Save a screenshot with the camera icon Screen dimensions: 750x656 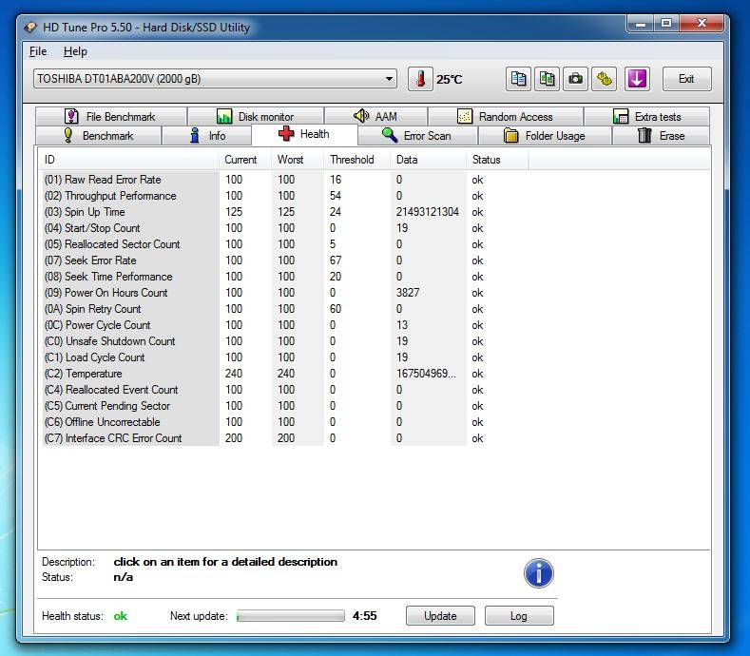coord(575,79)
